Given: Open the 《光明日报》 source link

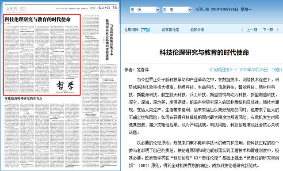Looking at the screenshot, I should [x=221, y=70].
